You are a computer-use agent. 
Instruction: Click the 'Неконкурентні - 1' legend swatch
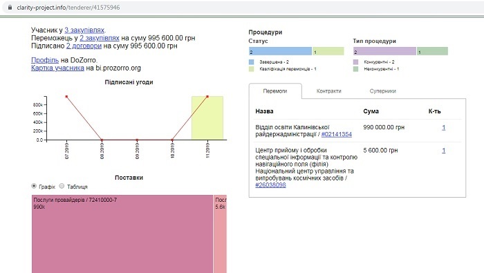click(355, 69)
